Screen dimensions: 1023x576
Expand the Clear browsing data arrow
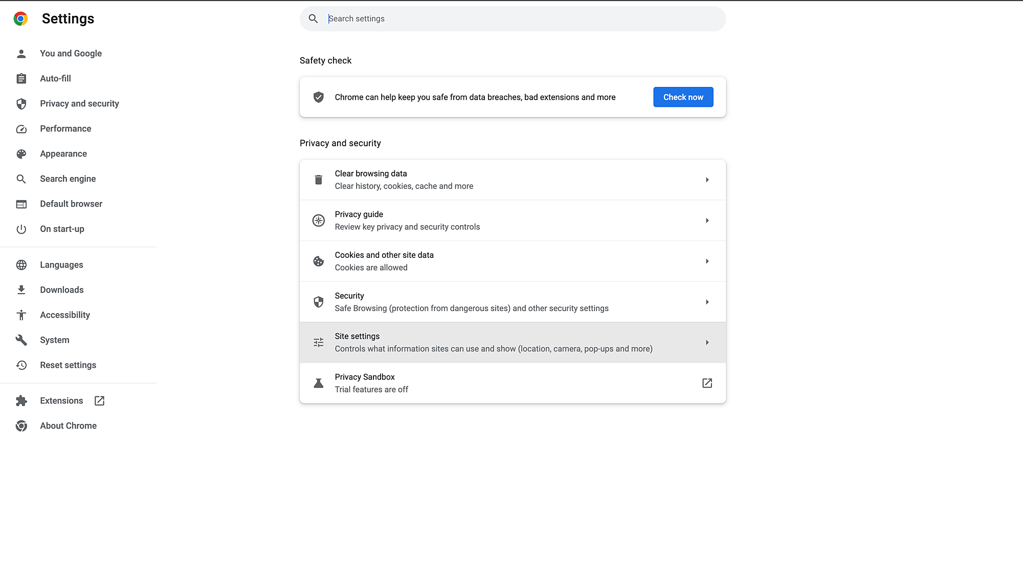(707, 180)
